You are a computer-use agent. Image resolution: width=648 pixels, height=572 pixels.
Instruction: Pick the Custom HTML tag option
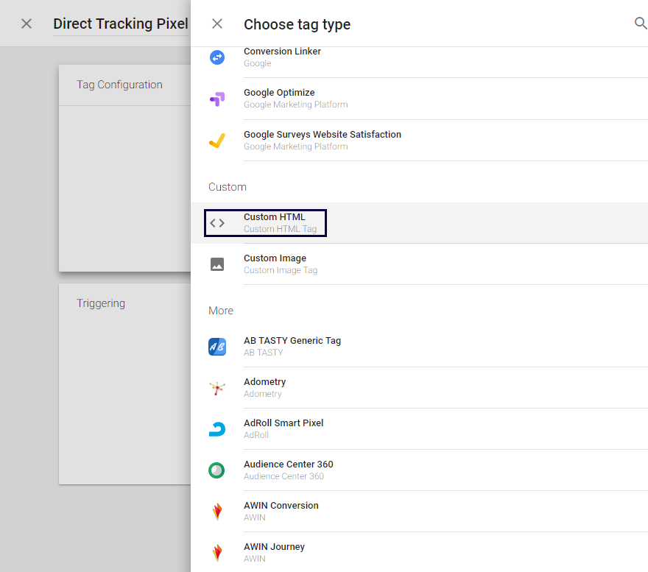(275, 217)
